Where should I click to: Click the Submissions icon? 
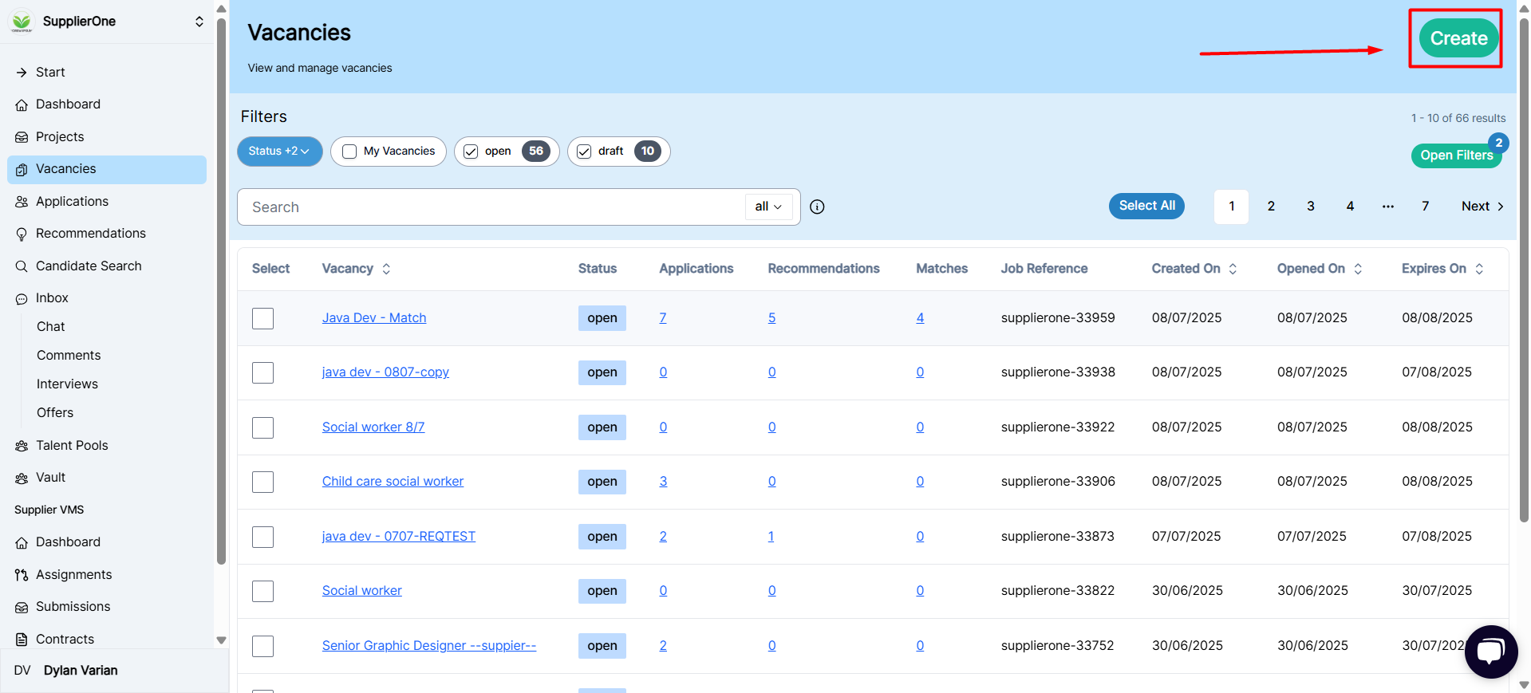(22, 607)
